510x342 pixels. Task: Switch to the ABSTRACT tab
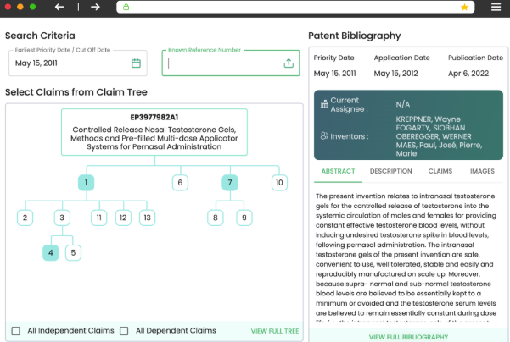tap(338, 171)
